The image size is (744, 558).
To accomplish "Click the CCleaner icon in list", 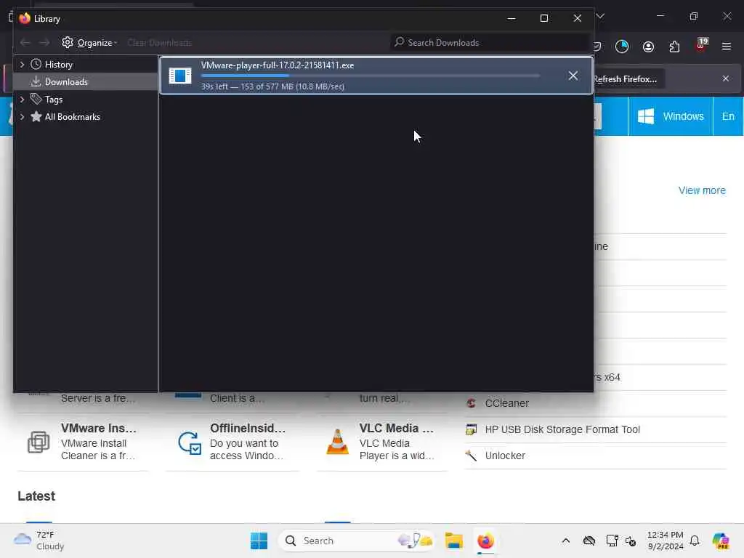I will [x=471, y=403].
